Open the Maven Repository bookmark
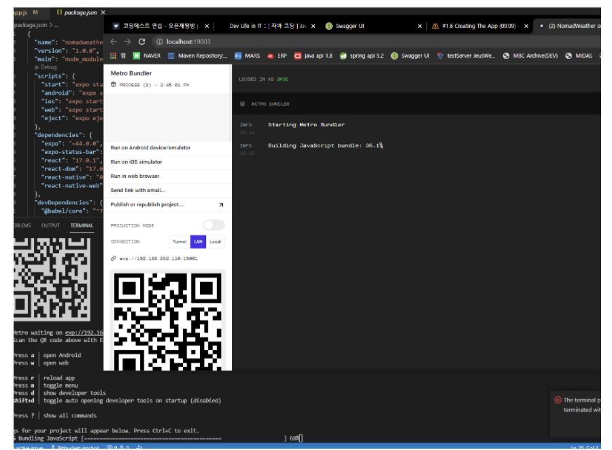Screen dimensions: 612x450 (197, 56)
